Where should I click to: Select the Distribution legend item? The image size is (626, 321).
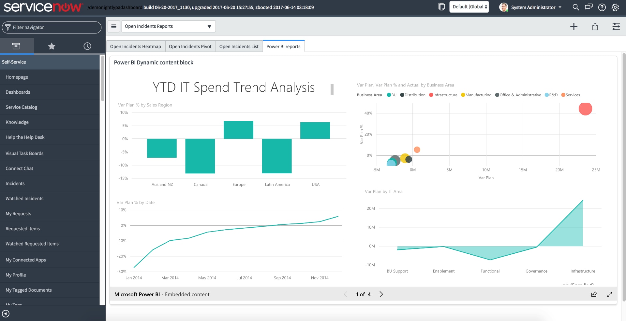[x=413, y=95]
